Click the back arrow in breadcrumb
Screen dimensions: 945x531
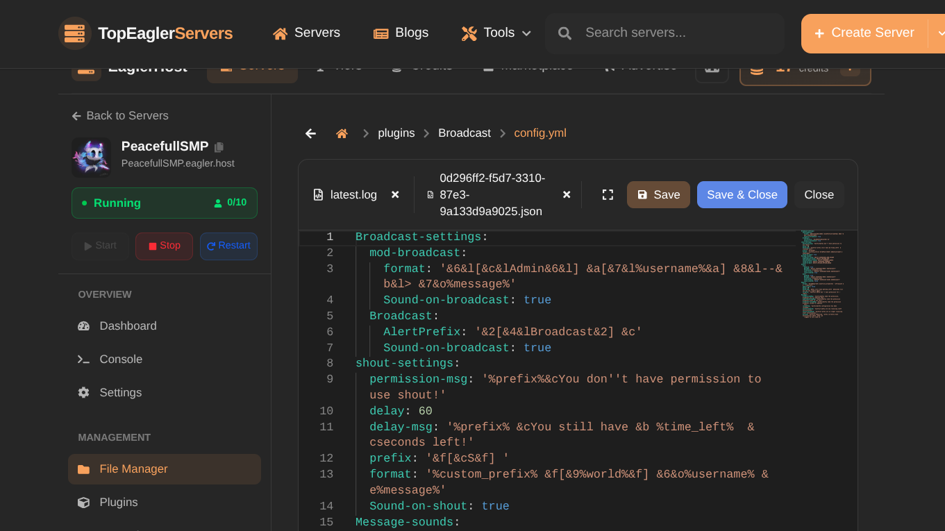click(x=310, y=133)
